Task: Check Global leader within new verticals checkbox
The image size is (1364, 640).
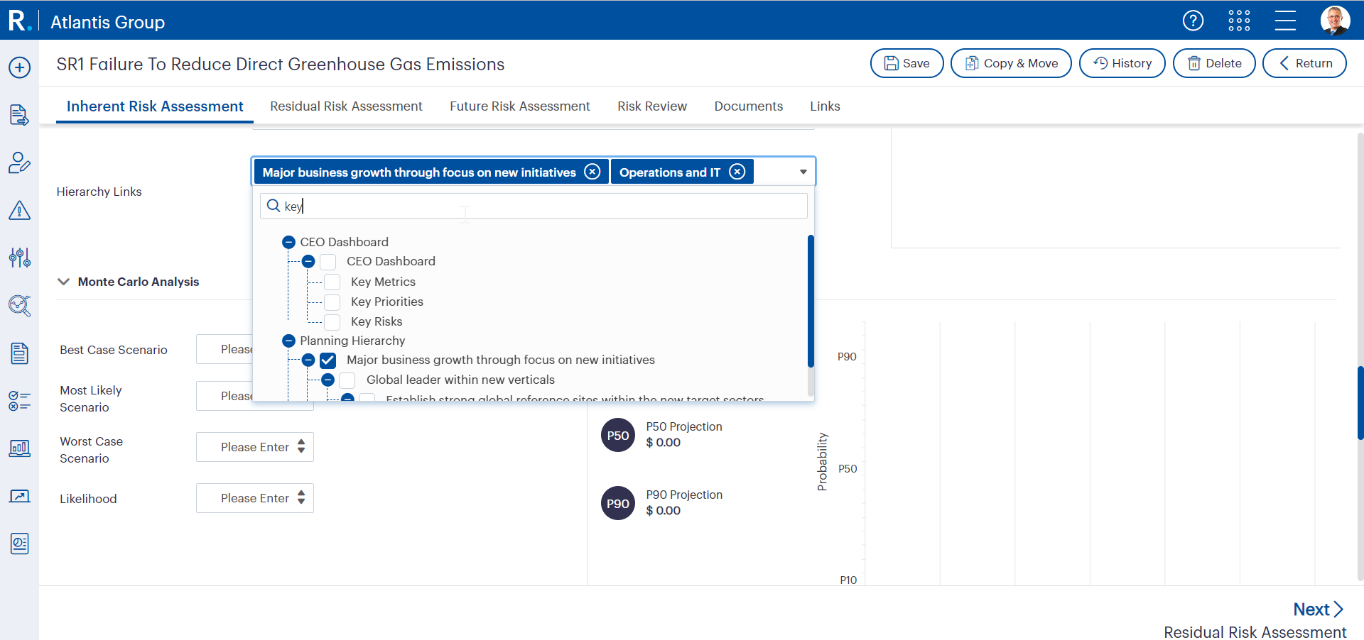Action: 347,380
